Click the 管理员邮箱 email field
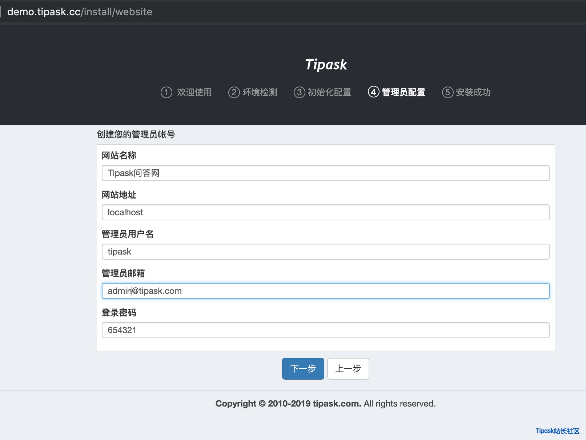 coord(325,291)
